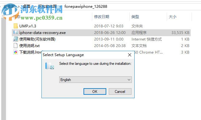This screenshot has height=120, width=201.
Task: Click fonepawiphone_126288 breadcrumb in address bar
Action: (86, 7)
